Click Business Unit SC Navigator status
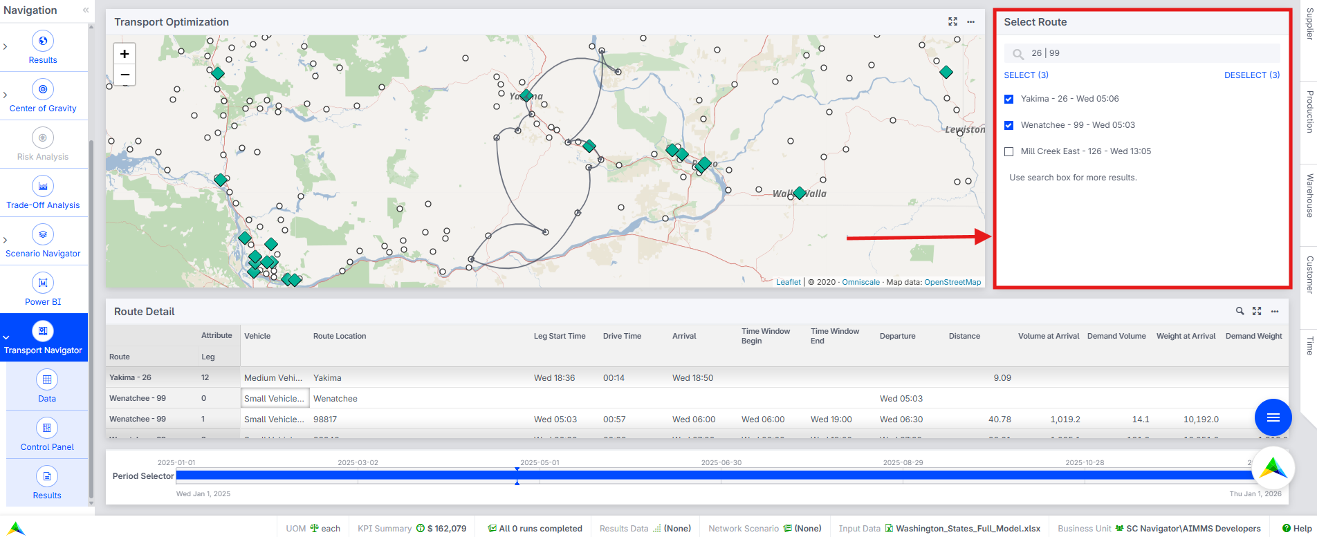 point(1159,528)
